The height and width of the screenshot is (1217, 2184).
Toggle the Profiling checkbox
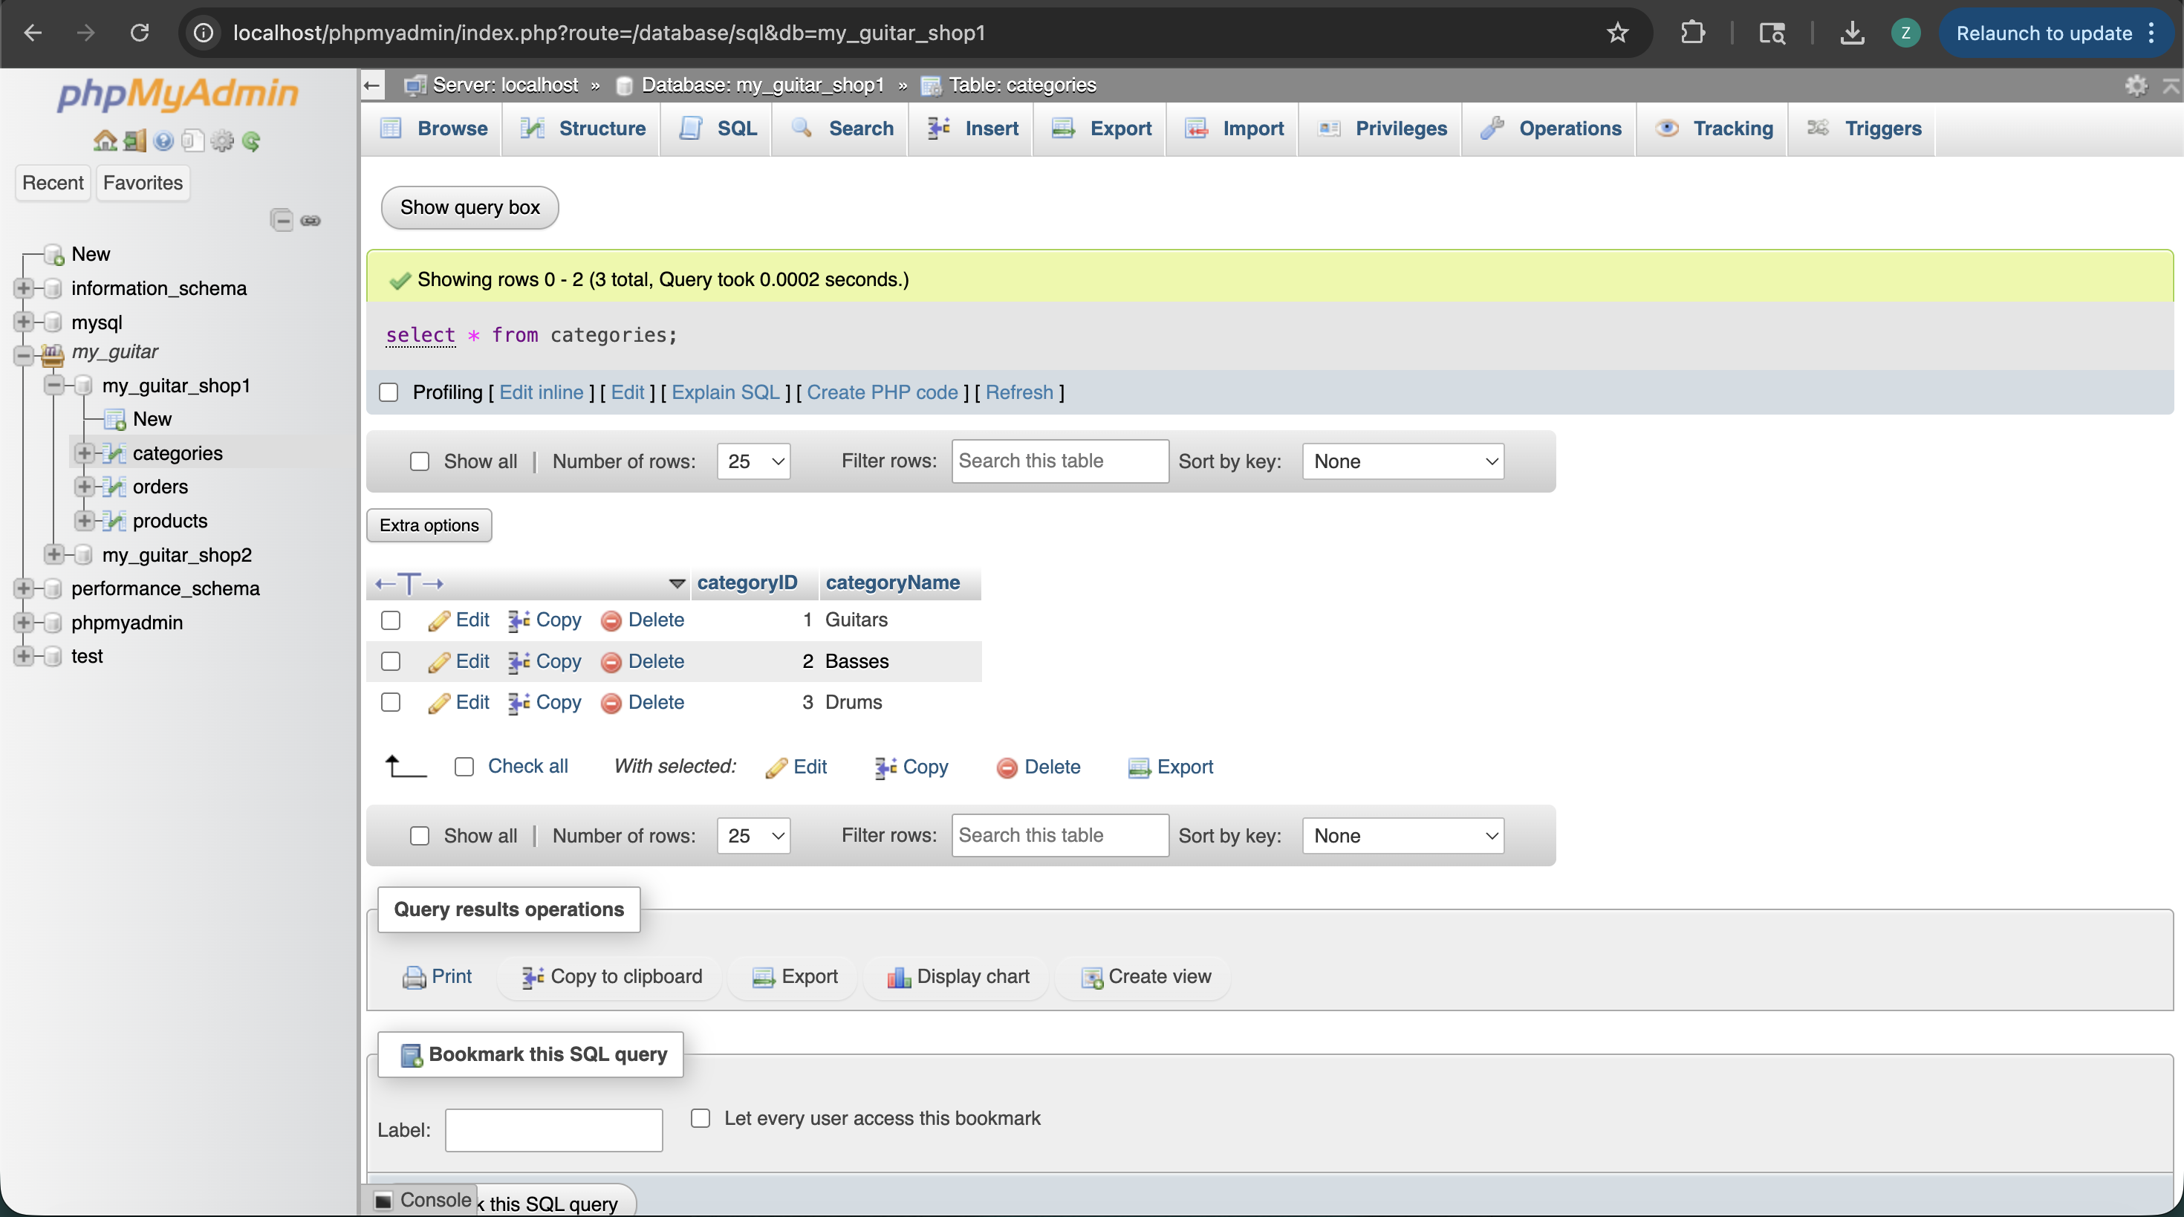coord(389,392)
